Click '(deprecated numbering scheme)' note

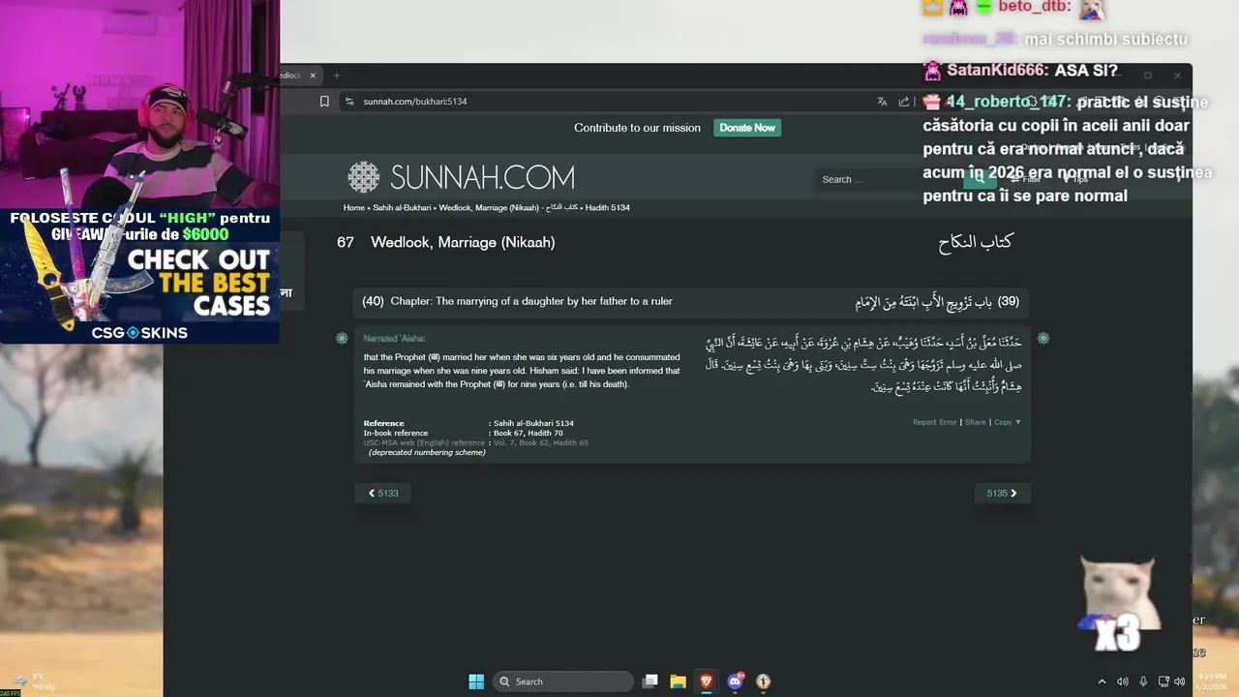click(x=427, y=452)
